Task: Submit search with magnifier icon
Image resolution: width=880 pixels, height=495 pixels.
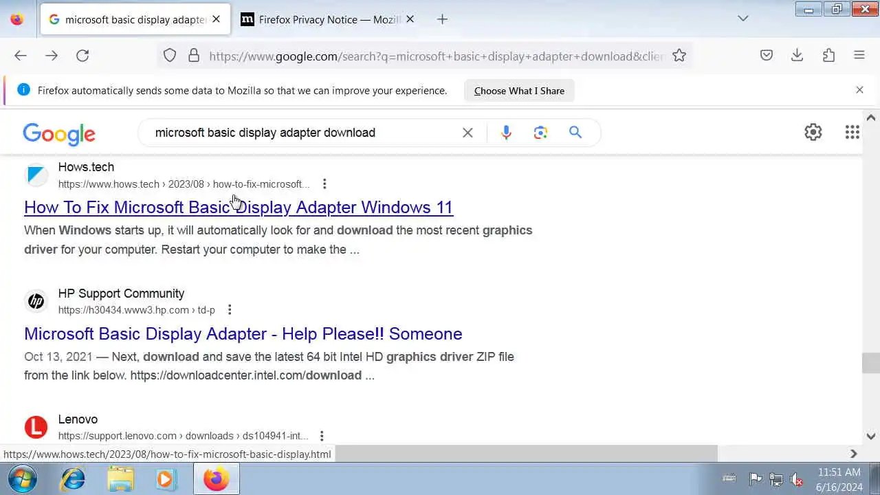Action: [x=575, y=133]
